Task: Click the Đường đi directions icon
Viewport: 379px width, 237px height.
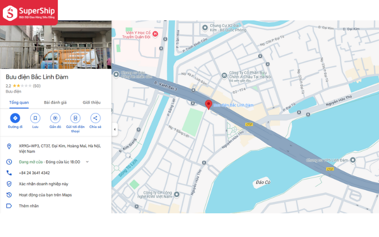Action: point(15,118)
